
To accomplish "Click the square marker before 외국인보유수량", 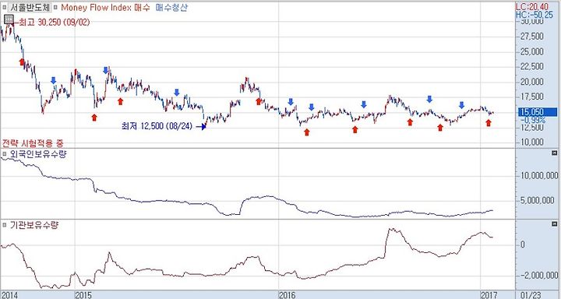I will [x=5, y=154].
